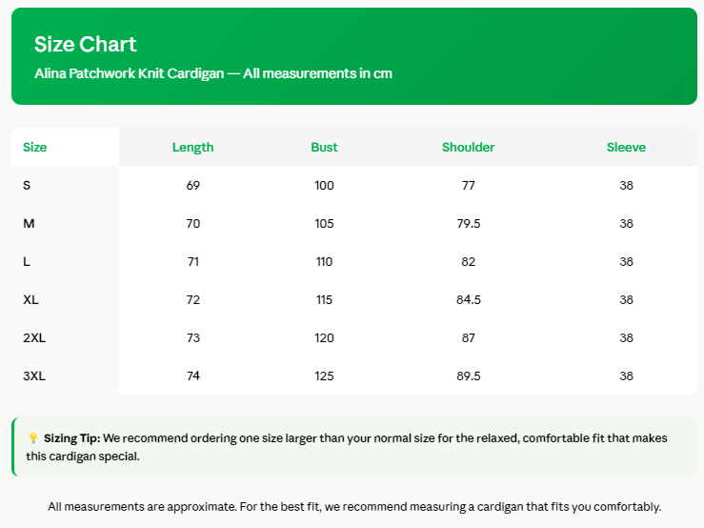
Task: Click the Shoulder column header
Action: point(469,147)
